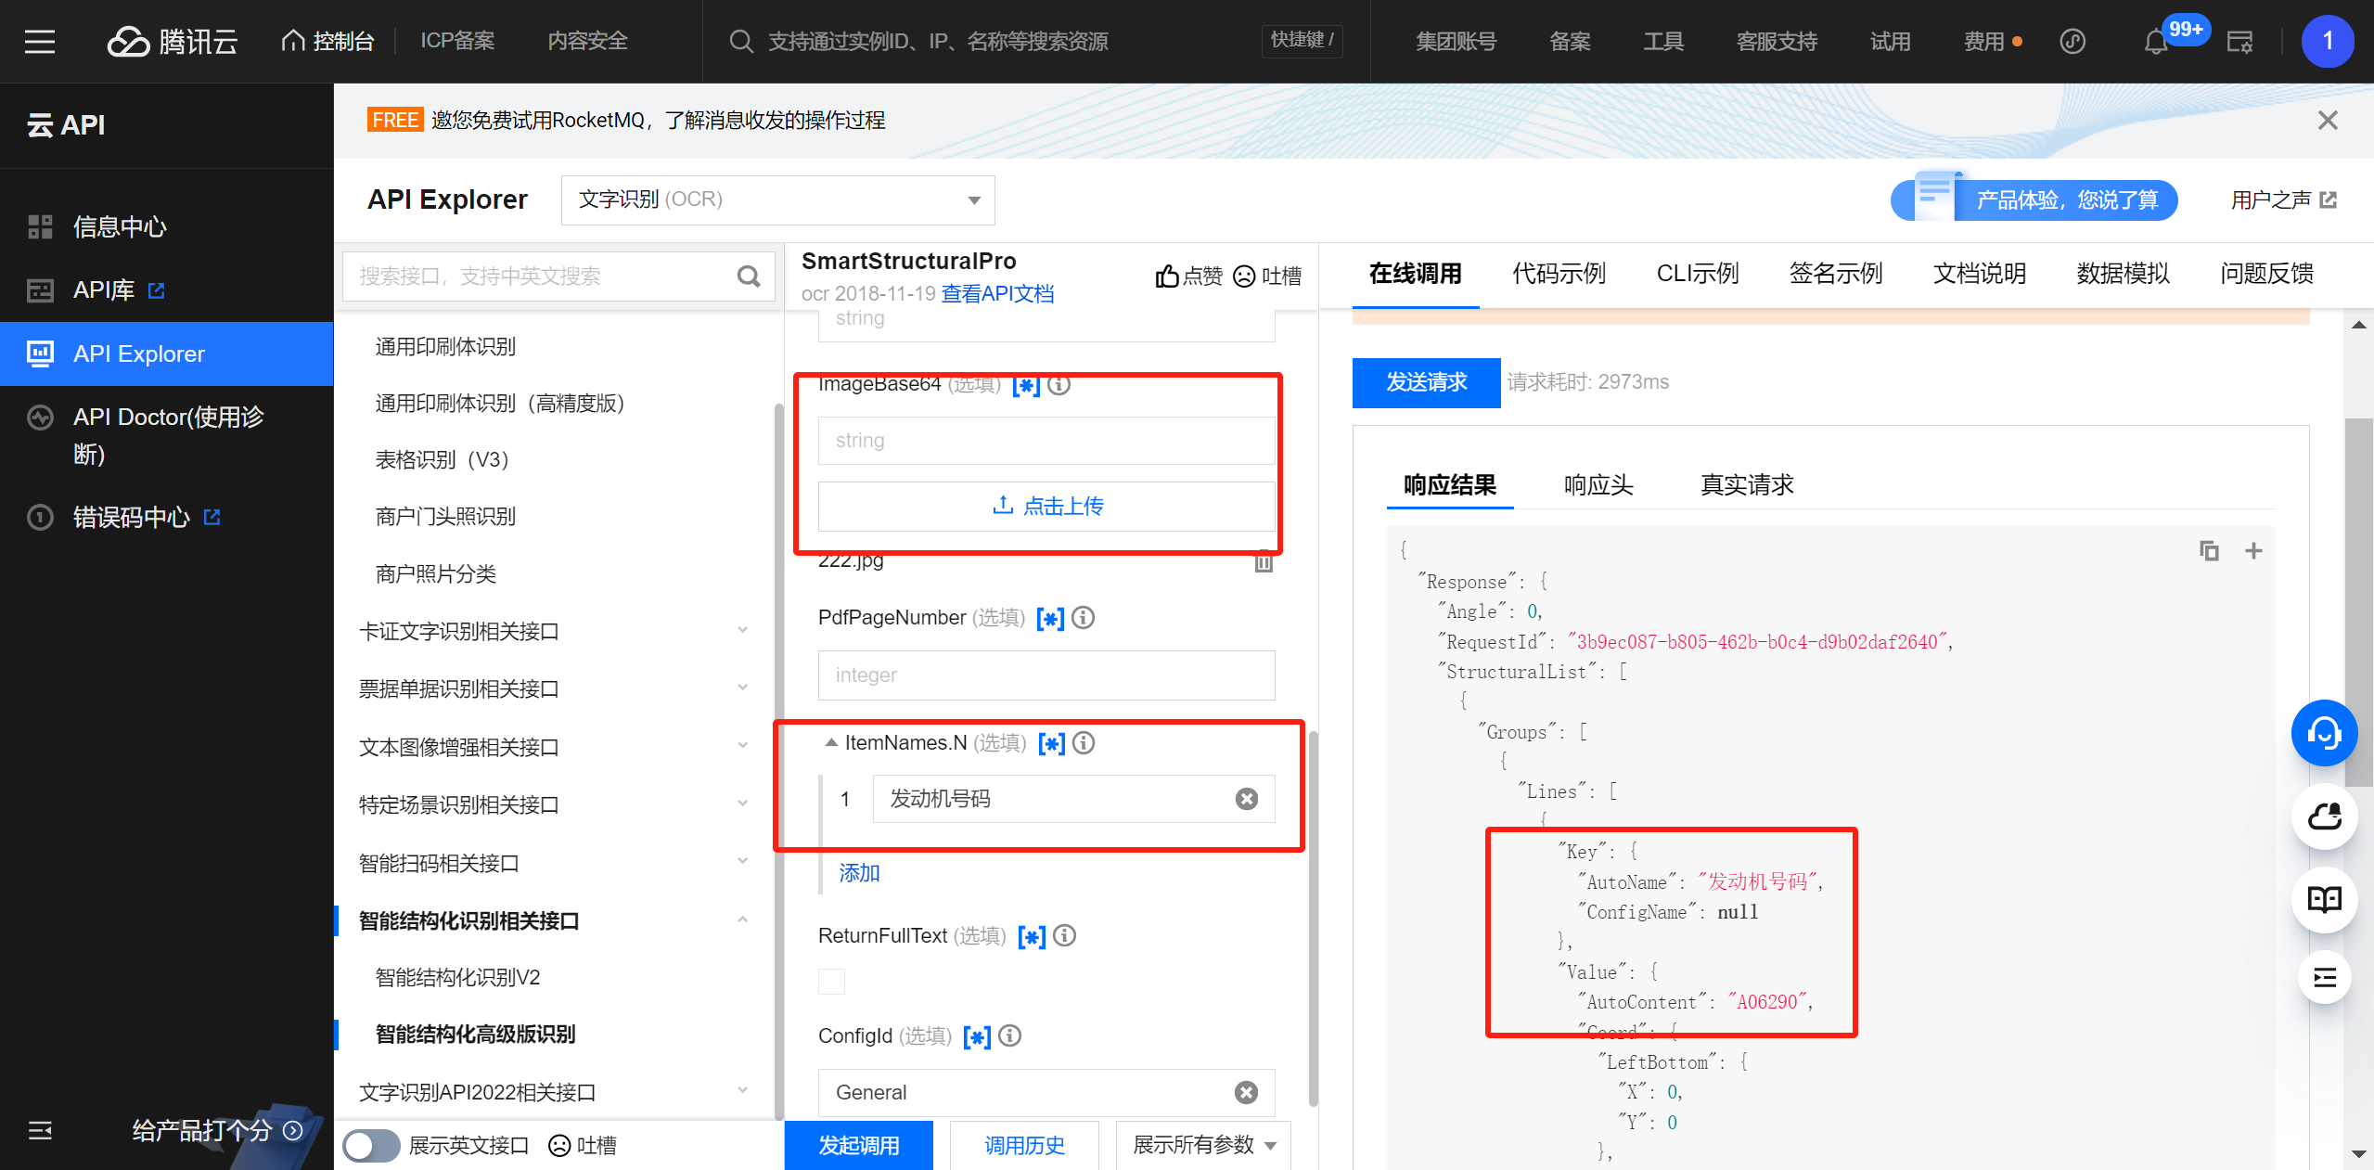
Task: Click the thumbs-up 点赞 icon
Action: click(x=1167, y=276)
